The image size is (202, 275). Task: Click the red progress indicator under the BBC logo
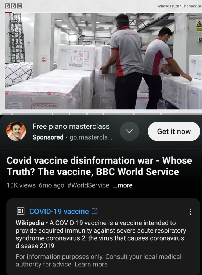click(8, 12)
